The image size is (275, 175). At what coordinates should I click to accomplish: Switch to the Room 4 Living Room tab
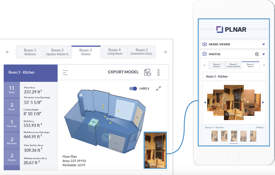[115, 52]
